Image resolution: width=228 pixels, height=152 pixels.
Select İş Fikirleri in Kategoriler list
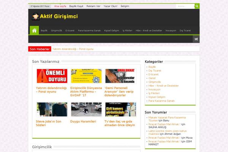(154, 93)
